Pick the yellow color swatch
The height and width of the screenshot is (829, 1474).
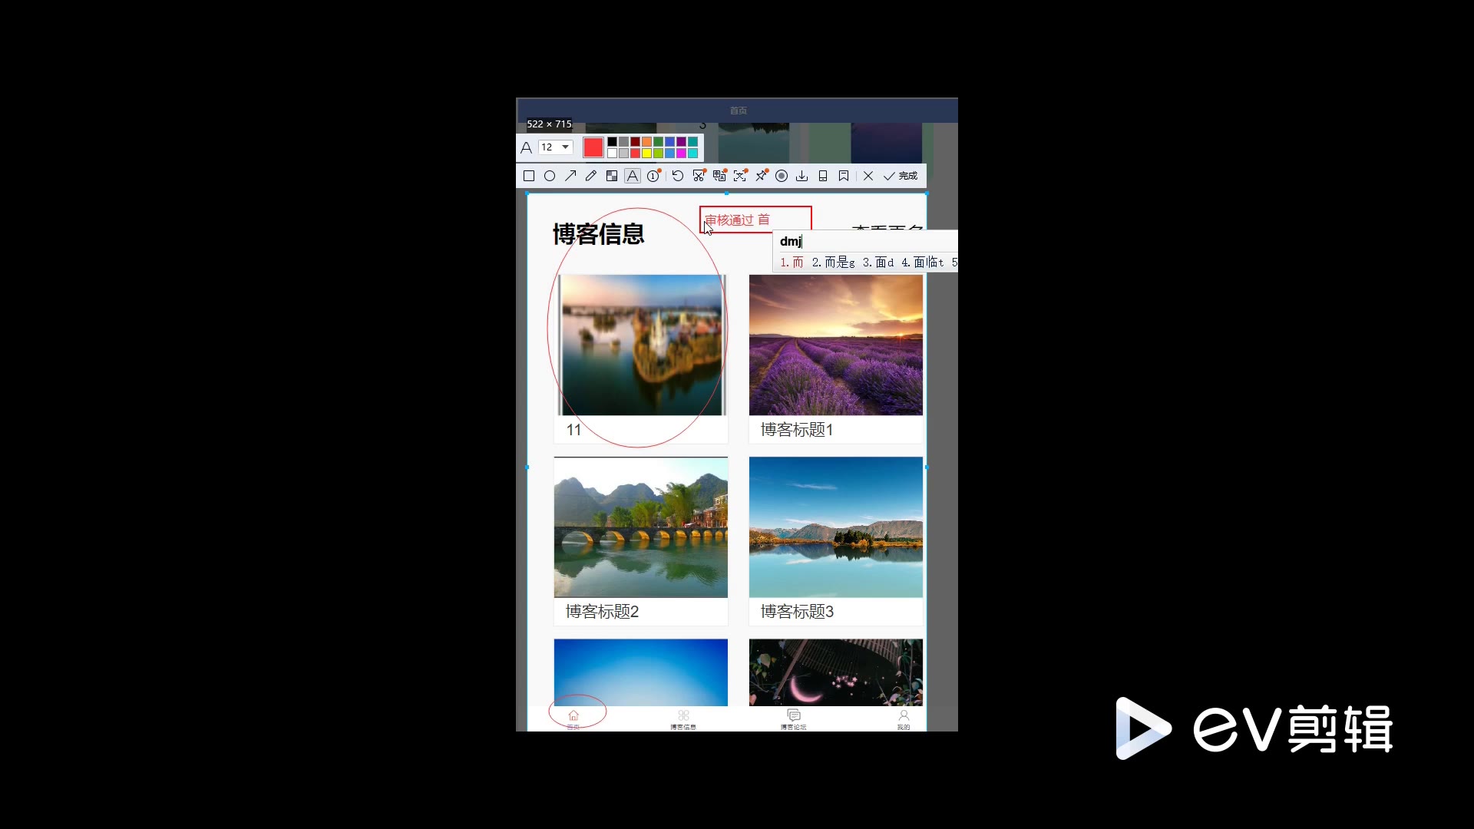tap(646, 153)
